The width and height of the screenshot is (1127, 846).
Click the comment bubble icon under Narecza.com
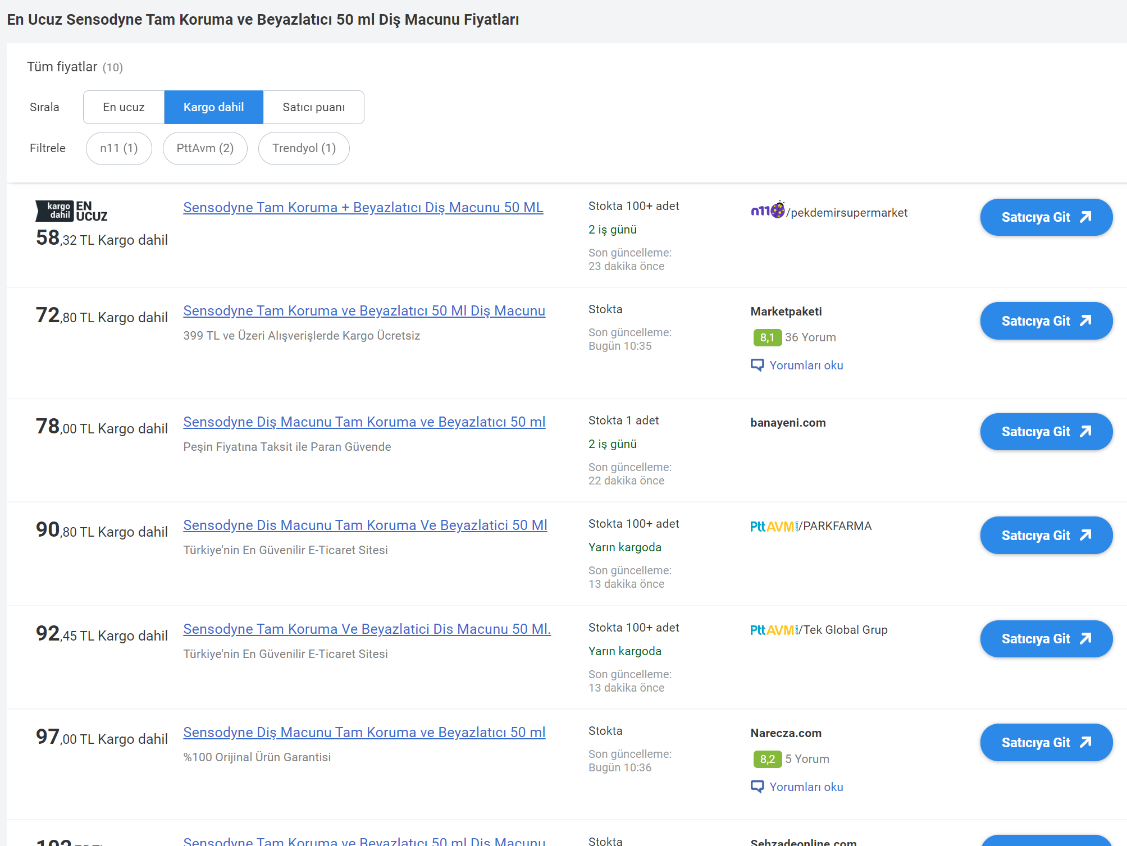coord(757,787)
